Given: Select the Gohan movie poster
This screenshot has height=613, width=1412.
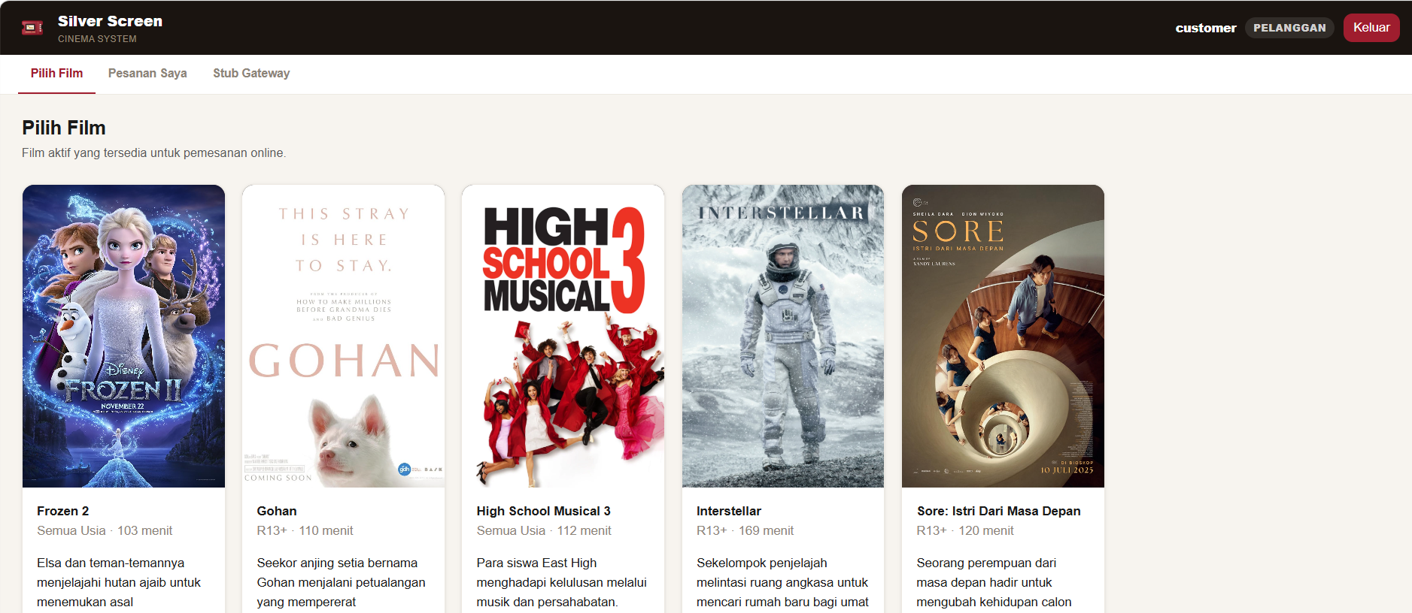Looking at the screenshot, I should [344, 336].
